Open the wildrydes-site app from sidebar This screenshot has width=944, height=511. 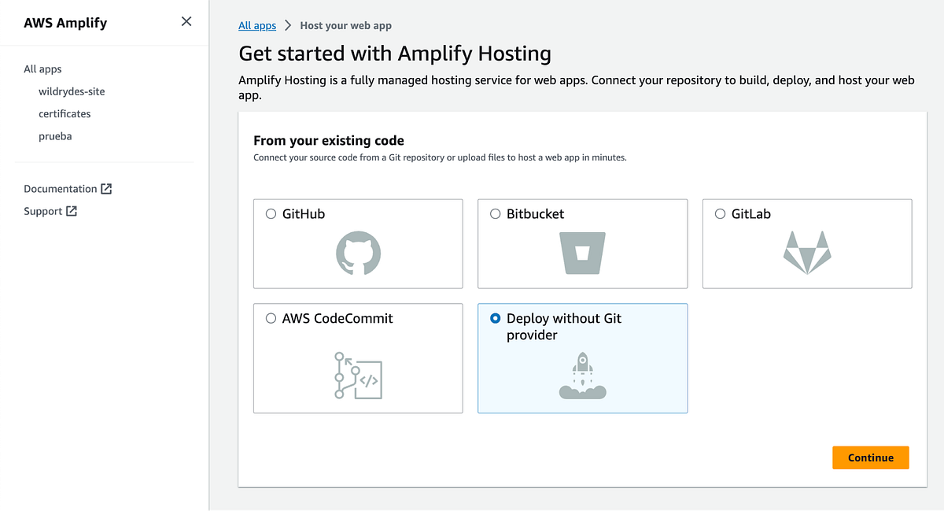[x=72, y=91]
